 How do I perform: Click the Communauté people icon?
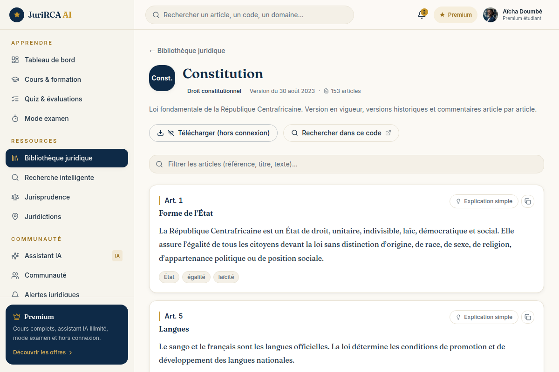coord(15,275)
